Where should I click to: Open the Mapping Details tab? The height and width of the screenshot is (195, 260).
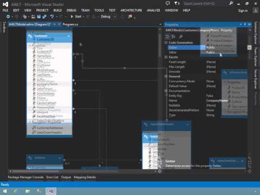click(x=84, y=177)
